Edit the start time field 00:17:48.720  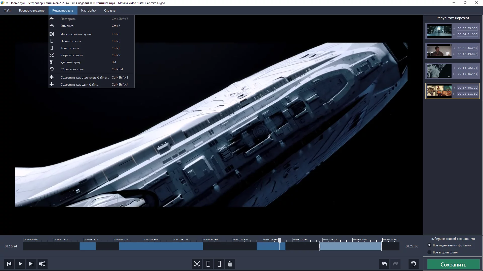pyautogui.click(x=467, y=88)
